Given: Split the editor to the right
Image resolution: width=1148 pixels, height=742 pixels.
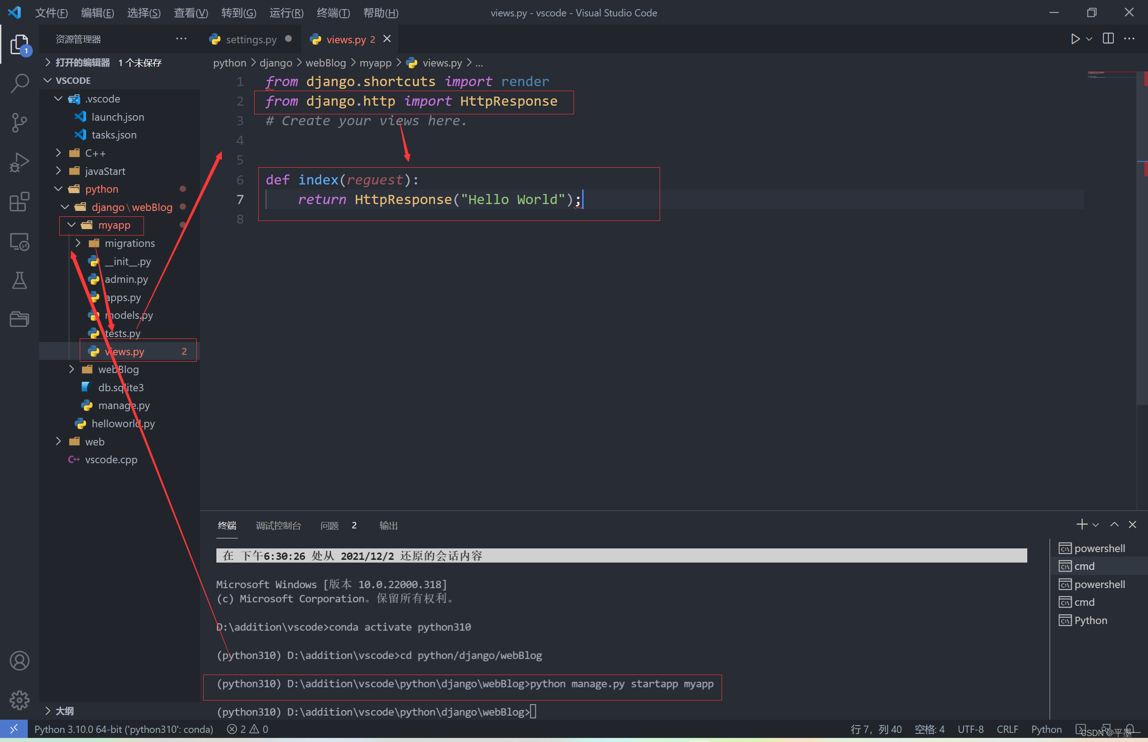Looking at the screenshot, I should coord(1107,39).
